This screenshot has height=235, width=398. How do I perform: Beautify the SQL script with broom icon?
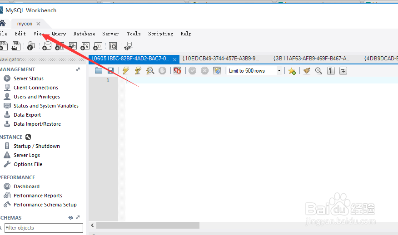pos(307,70)
